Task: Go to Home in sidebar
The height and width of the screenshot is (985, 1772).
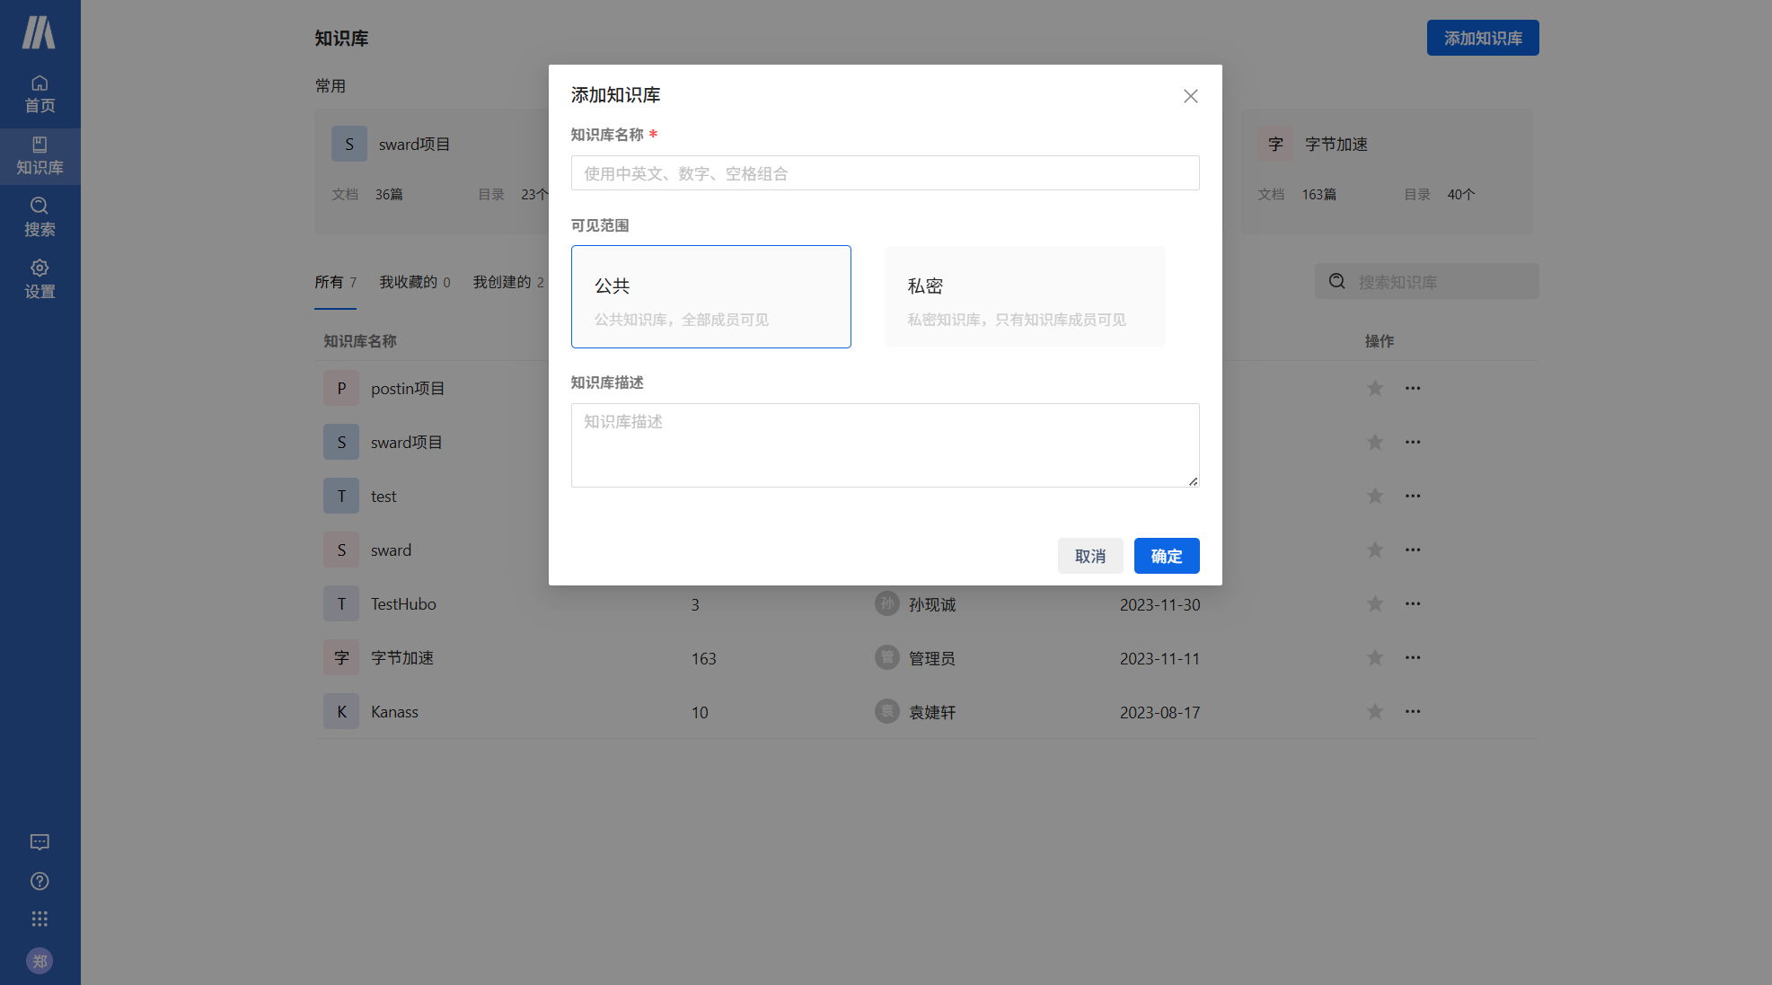Action: (40, 93)
